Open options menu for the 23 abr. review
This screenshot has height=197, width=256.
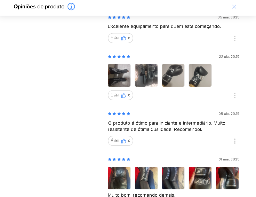tap(235, 96)
